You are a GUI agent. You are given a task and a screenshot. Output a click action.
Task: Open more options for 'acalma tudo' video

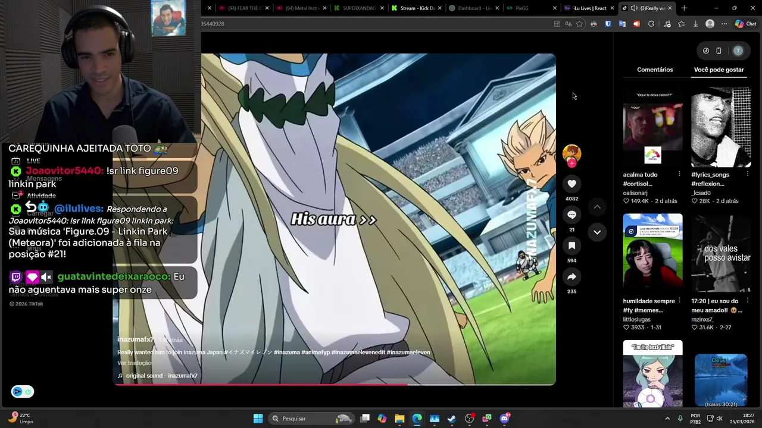coord(679,174)
